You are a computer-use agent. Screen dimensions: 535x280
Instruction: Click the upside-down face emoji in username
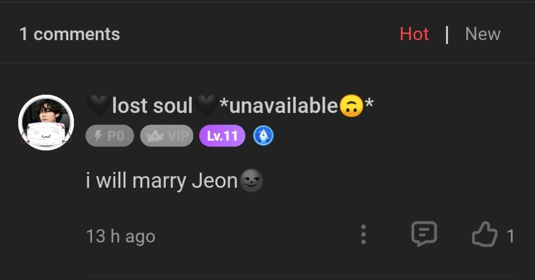click(x=351, y=106)
